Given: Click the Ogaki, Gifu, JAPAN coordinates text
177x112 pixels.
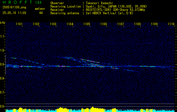Looking at the screenshot, I should coord(116,6).
